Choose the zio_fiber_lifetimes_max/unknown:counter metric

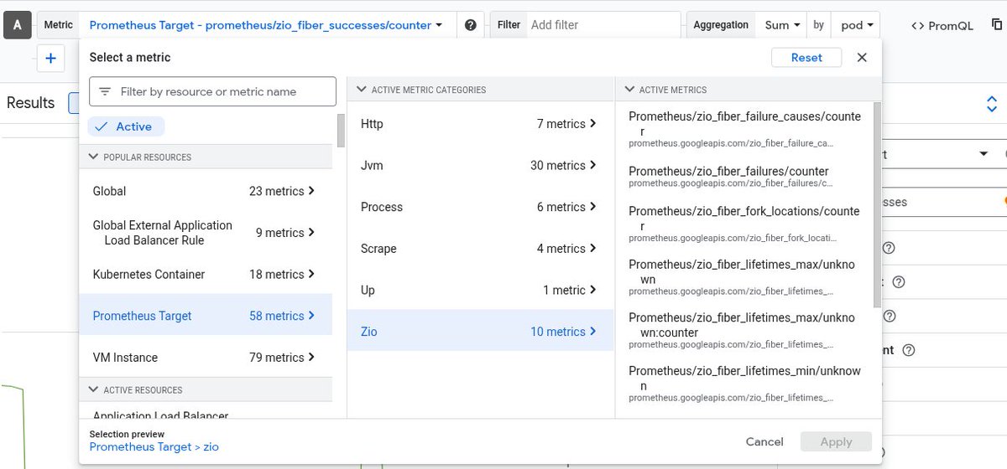pos(745,330)
